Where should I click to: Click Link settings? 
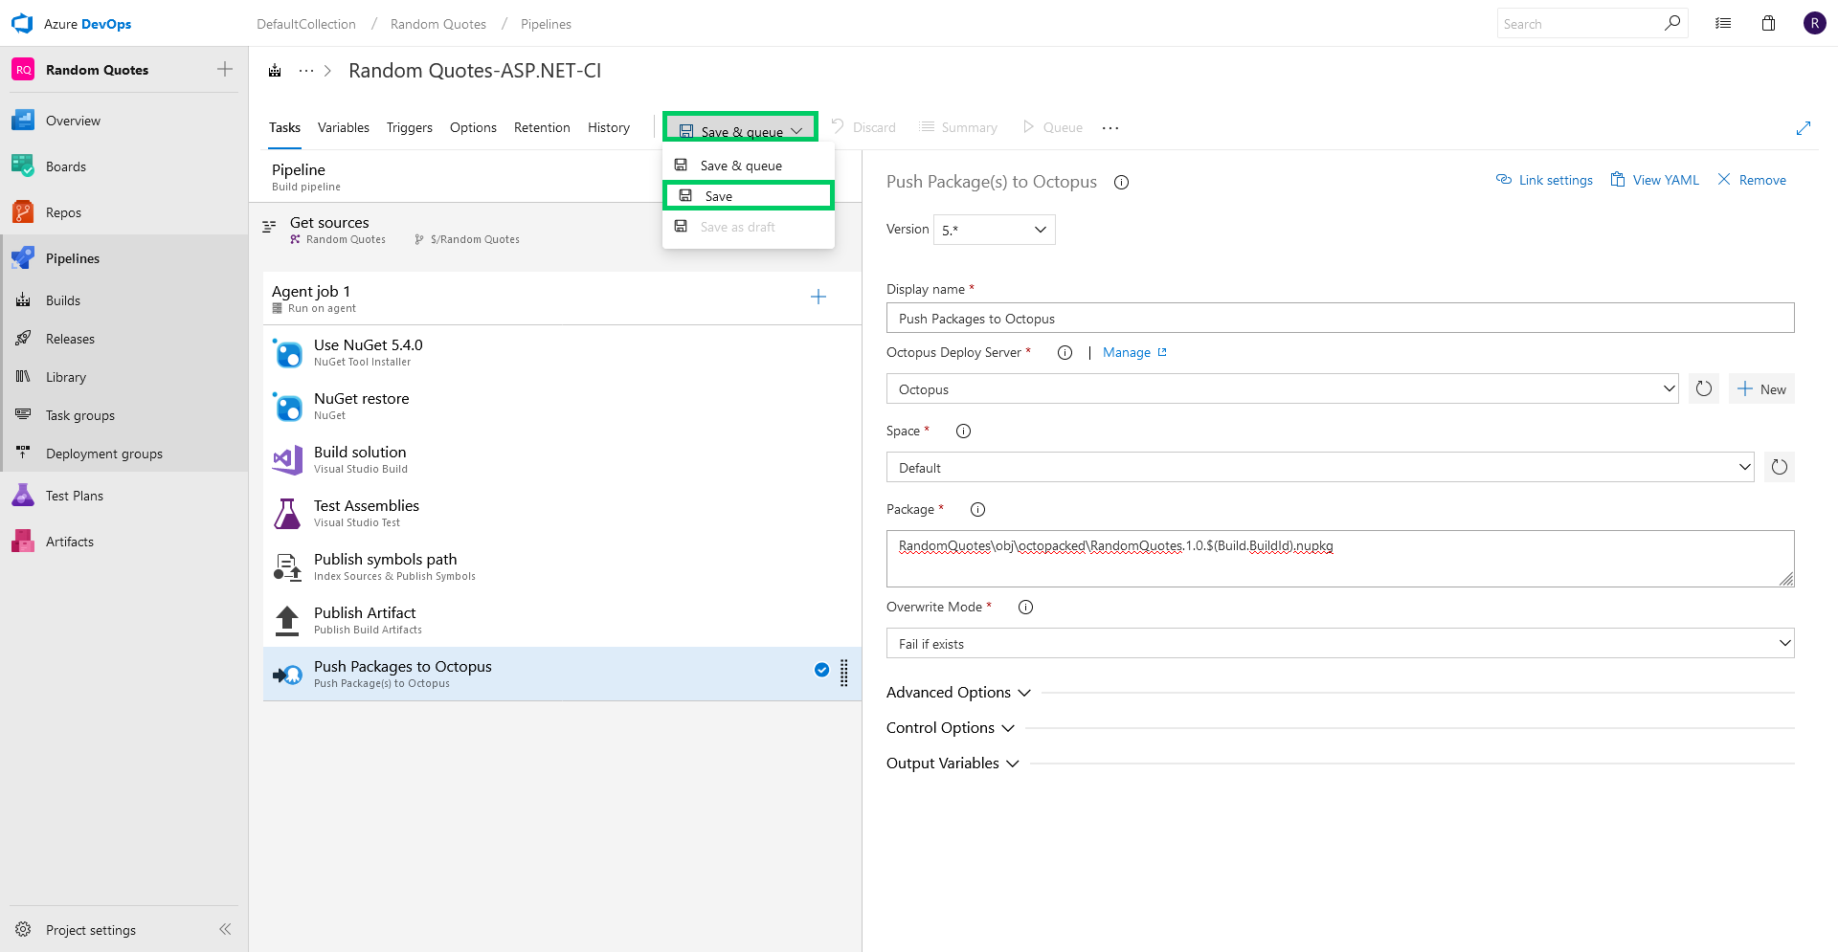(x=1544, y=180)
